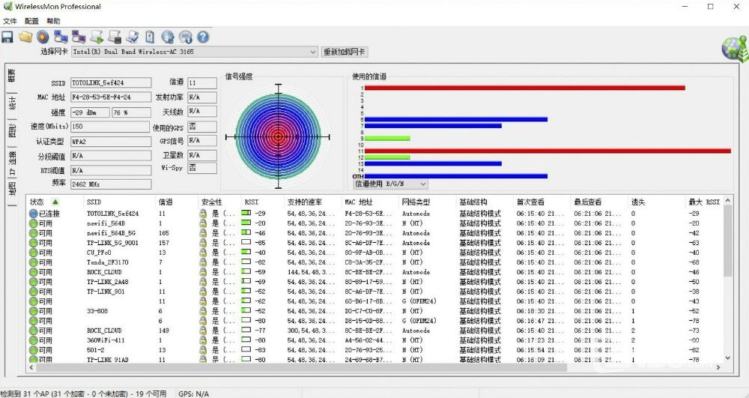Switch to the IP 连接 side tab
Image resolution: width=749 pixels, height=398 pixels.
pos(11,163)
